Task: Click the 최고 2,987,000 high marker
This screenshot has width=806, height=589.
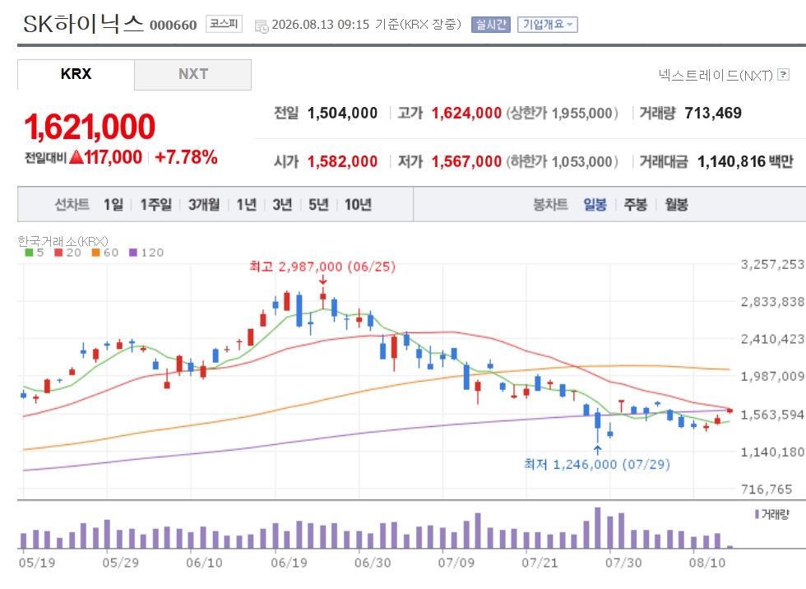Action: pos(322,267)
